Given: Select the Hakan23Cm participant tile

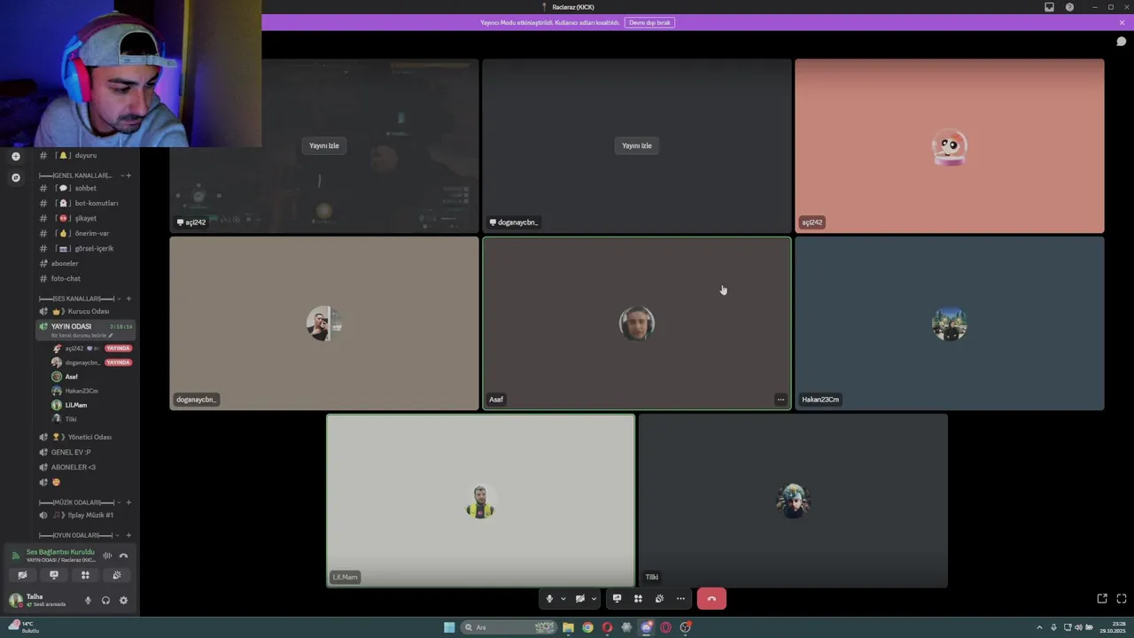Looking at the screenshot, I should tap(950, 323).
